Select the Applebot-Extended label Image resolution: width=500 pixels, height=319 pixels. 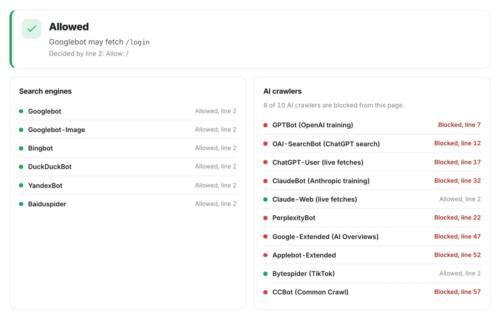tap(304, 255)
